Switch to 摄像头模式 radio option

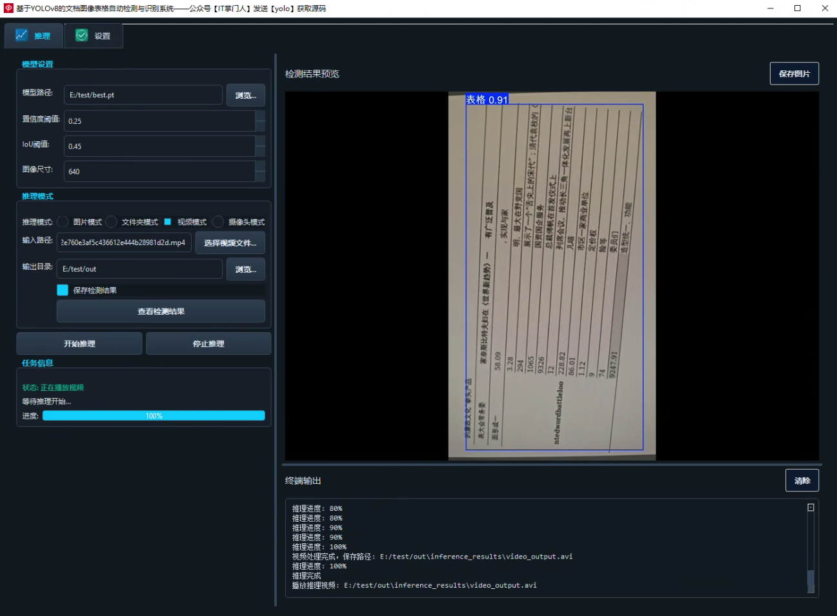click(x=218, y=222)
